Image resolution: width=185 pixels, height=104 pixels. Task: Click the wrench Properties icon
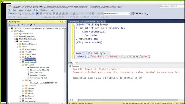[x=137, y=14]
